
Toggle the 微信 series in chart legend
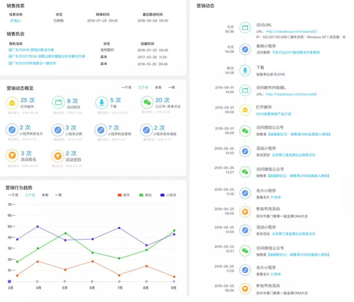[145, 194]
